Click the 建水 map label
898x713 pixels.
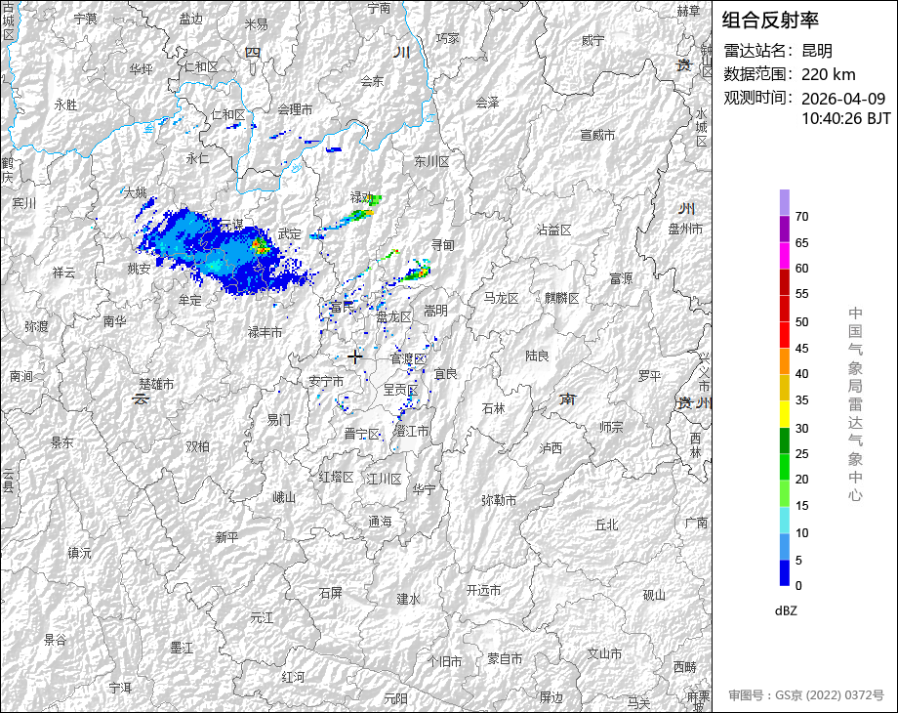(409, 600)
